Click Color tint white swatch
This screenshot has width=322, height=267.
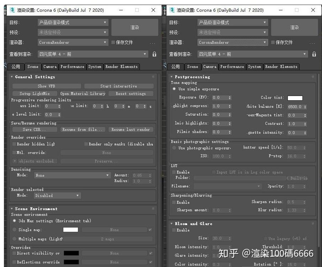tap(295, 98)
